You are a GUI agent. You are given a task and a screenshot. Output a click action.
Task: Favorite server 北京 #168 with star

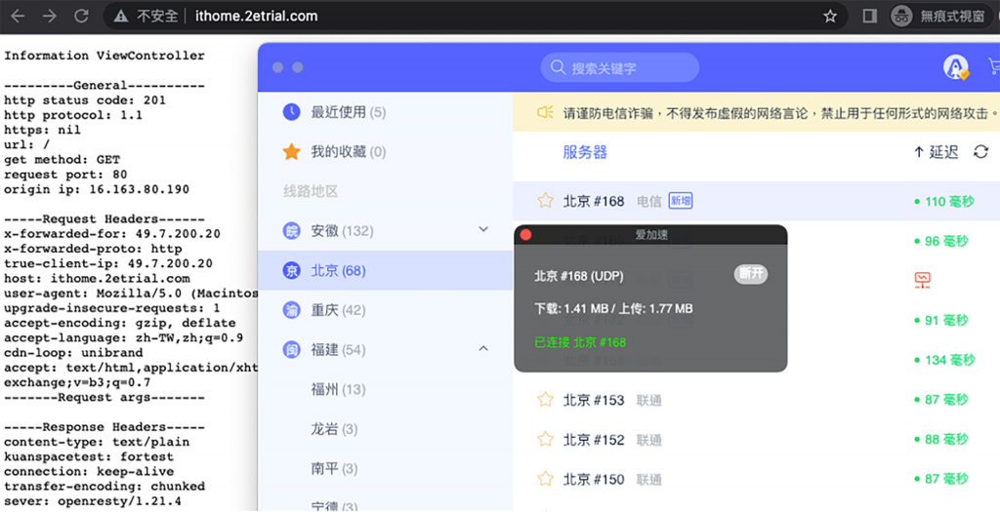(x=545, y=201)
